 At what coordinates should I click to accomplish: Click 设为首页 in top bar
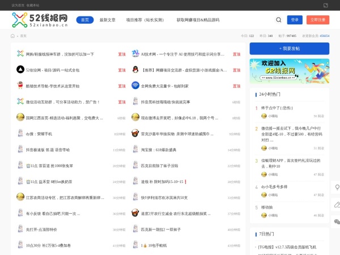[x=18, y=5]
